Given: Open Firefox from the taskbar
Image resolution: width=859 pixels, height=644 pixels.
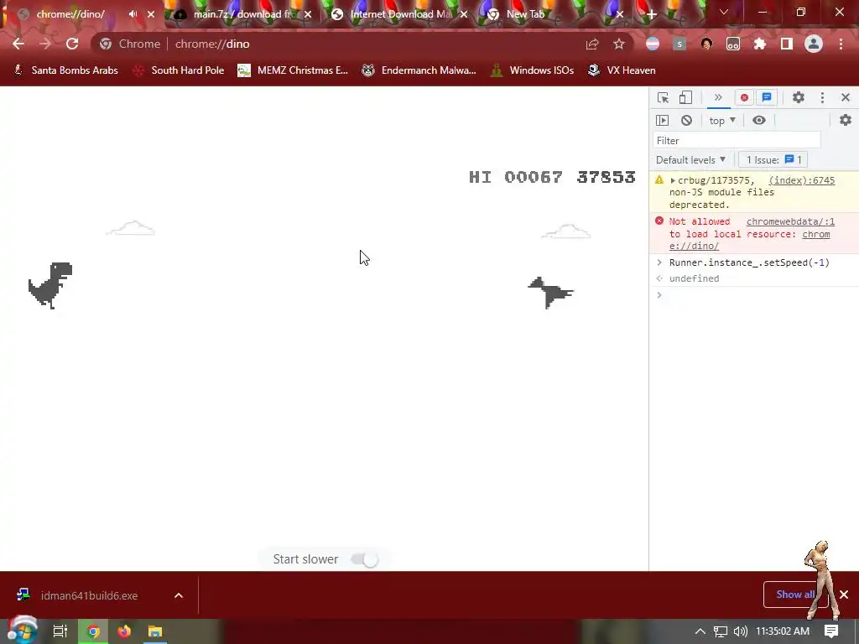Looking at the screenshot, I should pos(124,631).
